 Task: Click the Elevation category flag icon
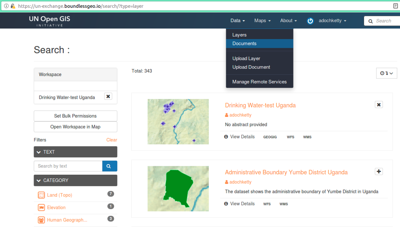tap(41, 208)
